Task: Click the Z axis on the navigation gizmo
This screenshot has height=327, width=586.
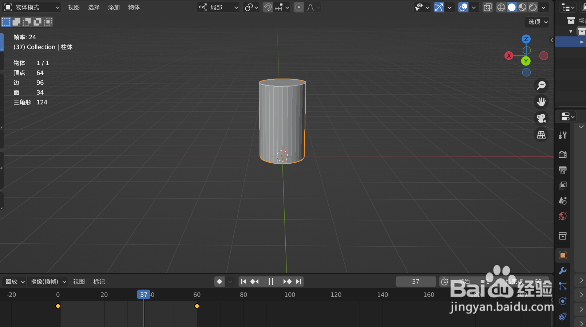Action: (x=526, y=39)
